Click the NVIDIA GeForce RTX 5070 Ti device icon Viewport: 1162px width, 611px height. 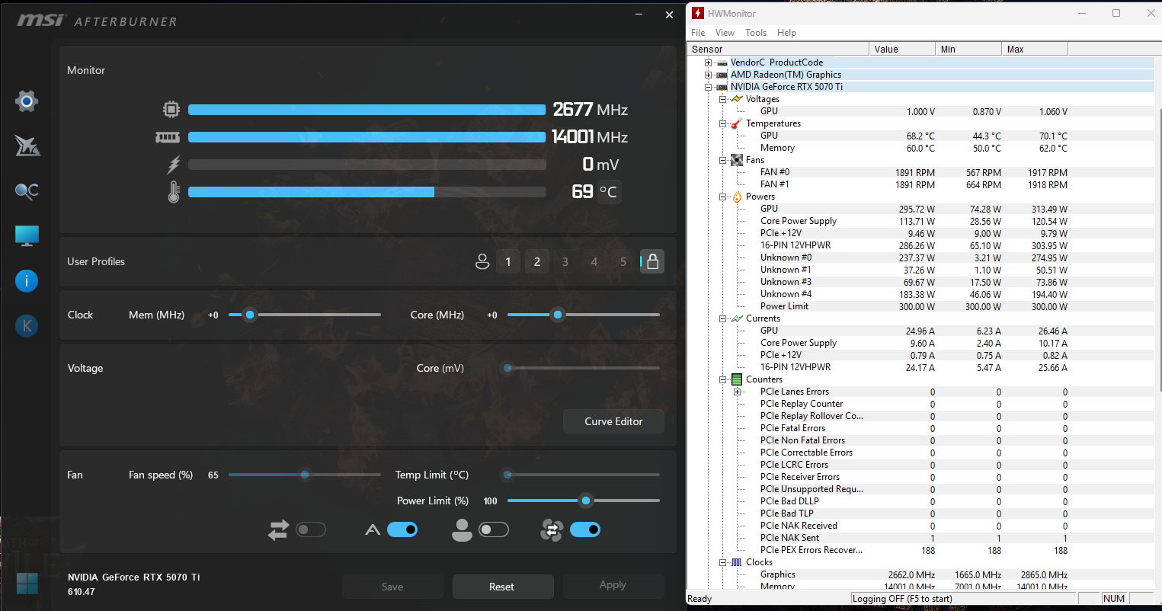[x=722, y=87]
